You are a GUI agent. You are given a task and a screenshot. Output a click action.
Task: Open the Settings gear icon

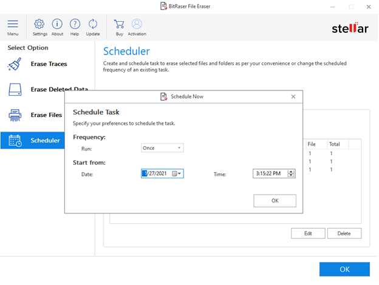click(x=39, y=24)
